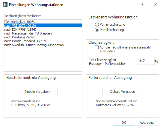The height and width of the screenshot is (130, 163).
Task: Click the application icon in title bar
Action: pos(5,5)
